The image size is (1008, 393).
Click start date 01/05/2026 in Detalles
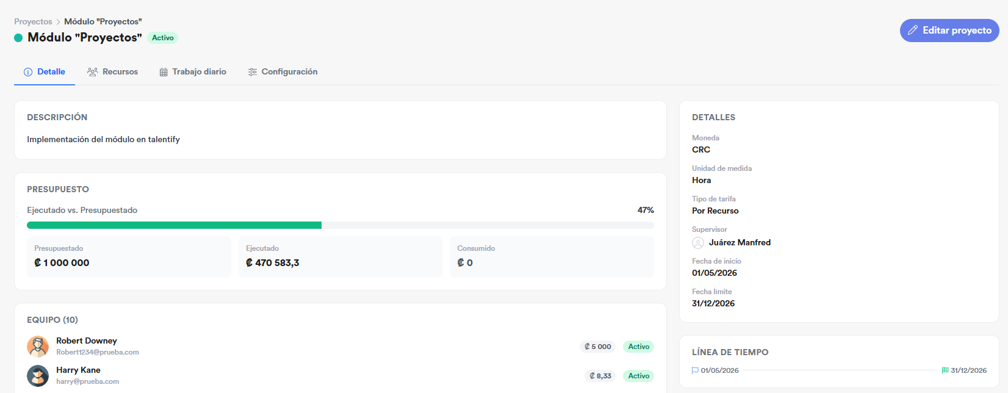pos(715,273)
